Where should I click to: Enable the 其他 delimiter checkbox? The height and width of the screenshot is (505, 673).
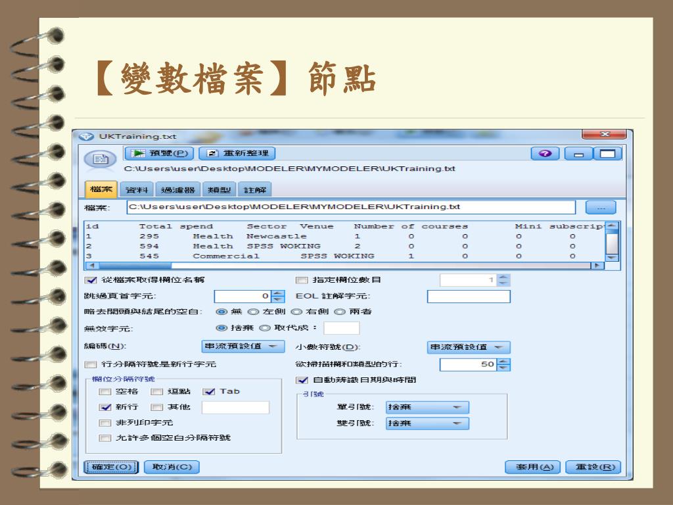pos(156,407)
